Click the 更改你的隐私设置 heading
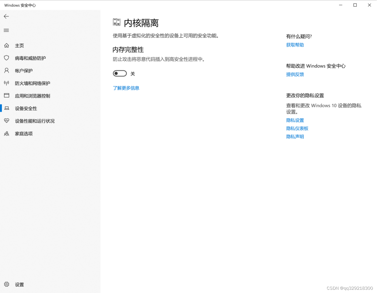The image size is (377, 293). 305,95
